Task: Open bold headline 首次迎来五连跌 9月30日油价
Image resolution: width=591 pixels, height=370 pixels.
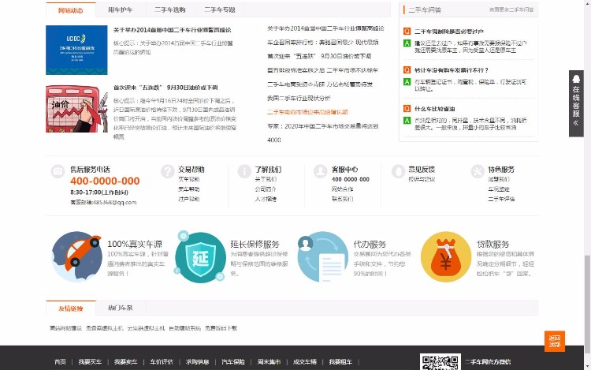Action: tap(165, 88)
